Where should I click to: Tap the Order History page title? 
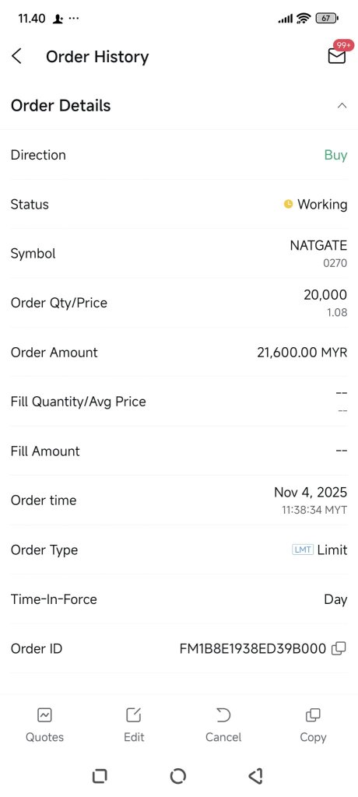97,56
